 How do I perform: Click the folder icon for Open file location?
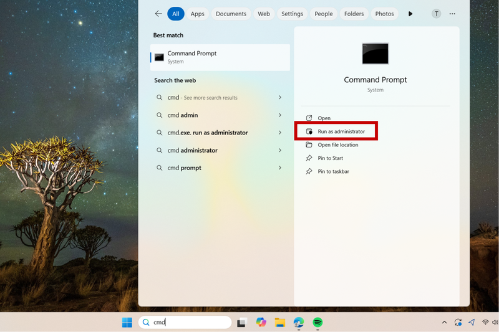pos(309,145)
